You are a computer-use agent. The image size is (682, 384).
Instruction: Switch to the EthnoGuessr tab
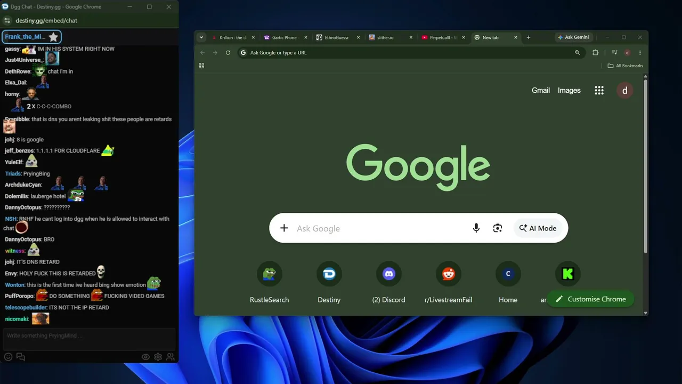pyautogui.click(x=336, y=37)
